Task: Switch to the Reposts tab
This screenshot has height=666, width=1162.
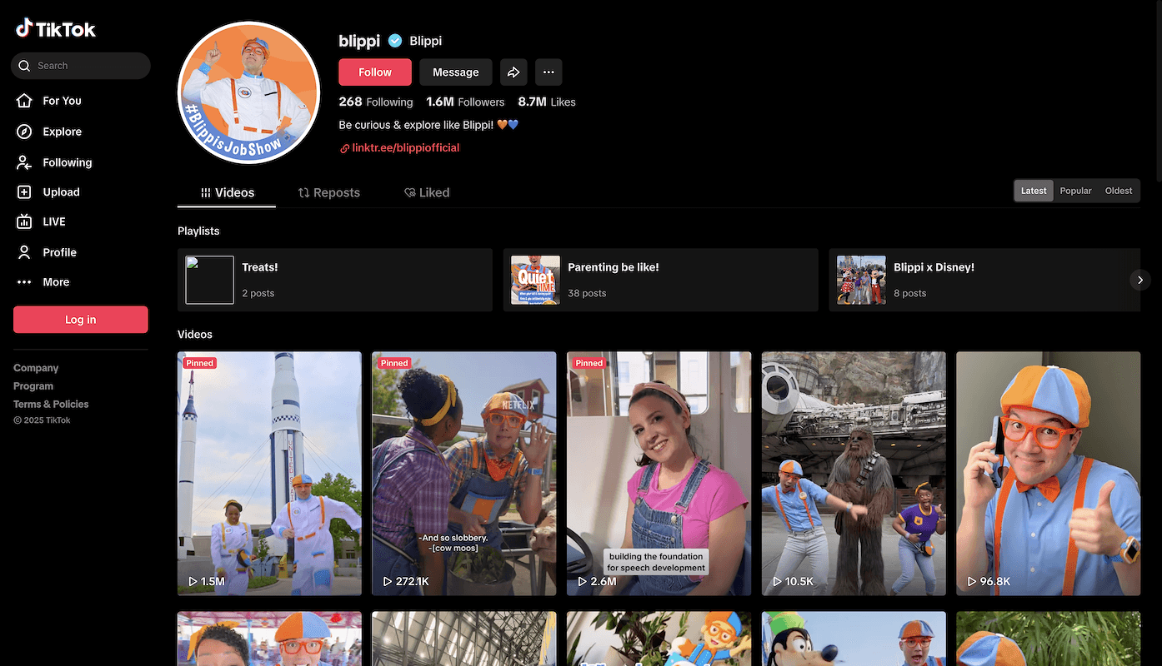Action: [x=328, y=192]
